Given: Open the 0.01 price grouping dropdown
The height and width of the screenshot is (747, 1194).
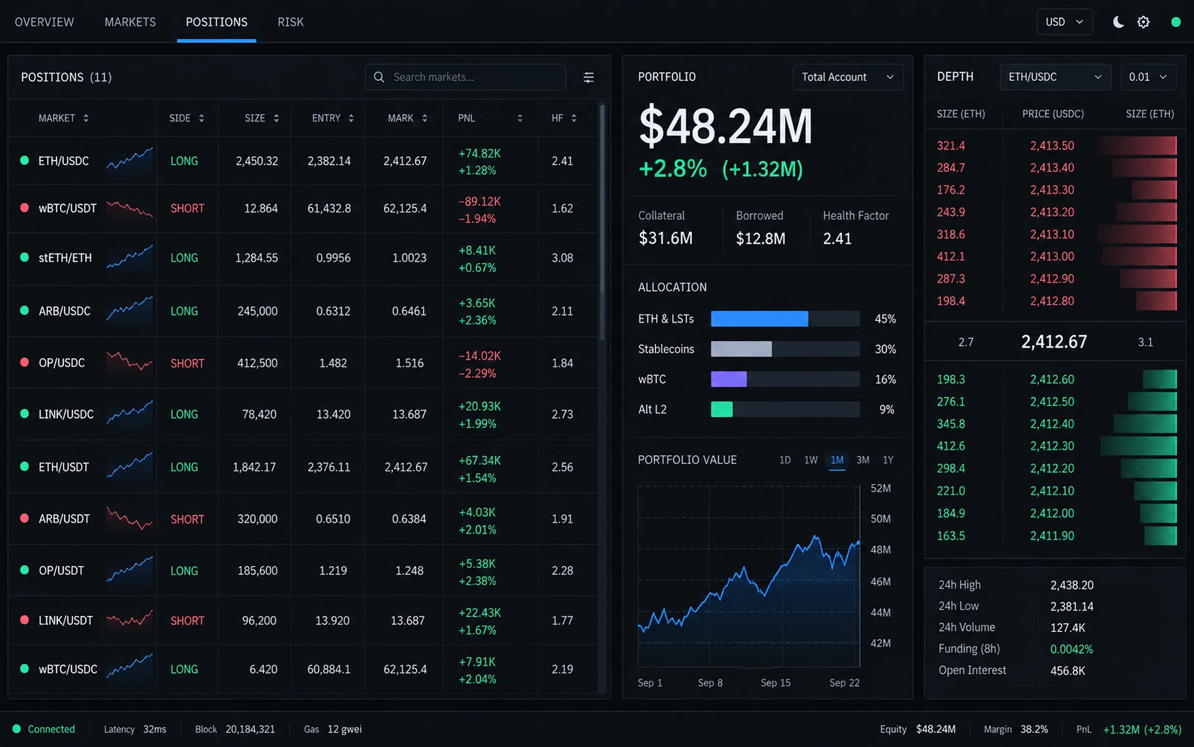Looking at the screenshot, I should pos(1148,77).
